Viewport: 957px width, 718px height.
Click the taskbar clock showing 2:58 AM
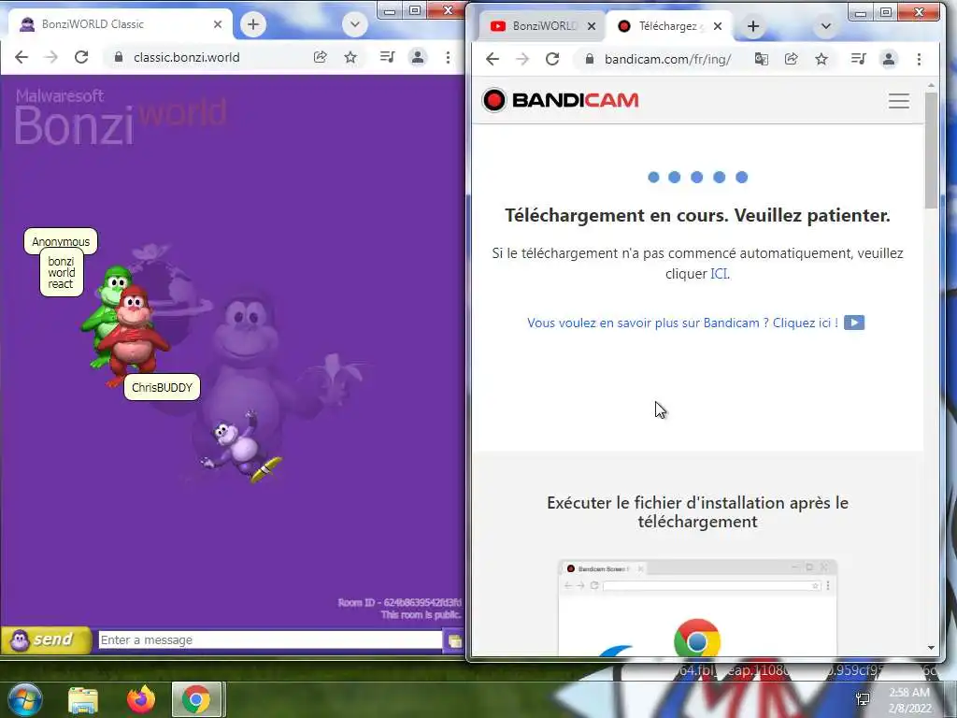(909, 699)
